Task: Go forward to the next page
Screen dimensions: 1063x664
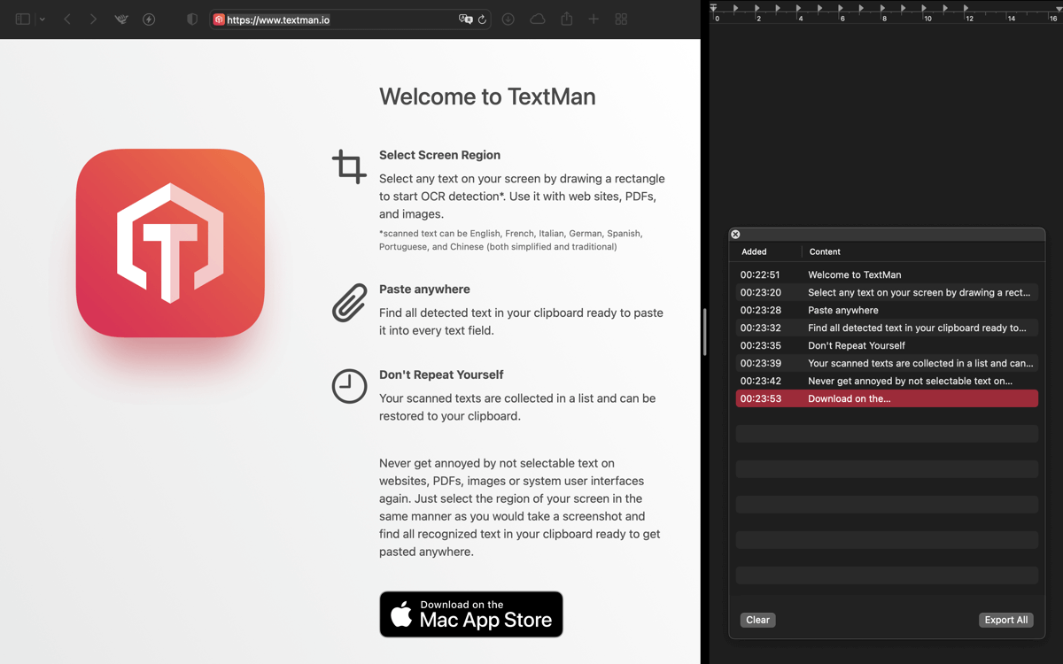Action: [x=93, y=19]
